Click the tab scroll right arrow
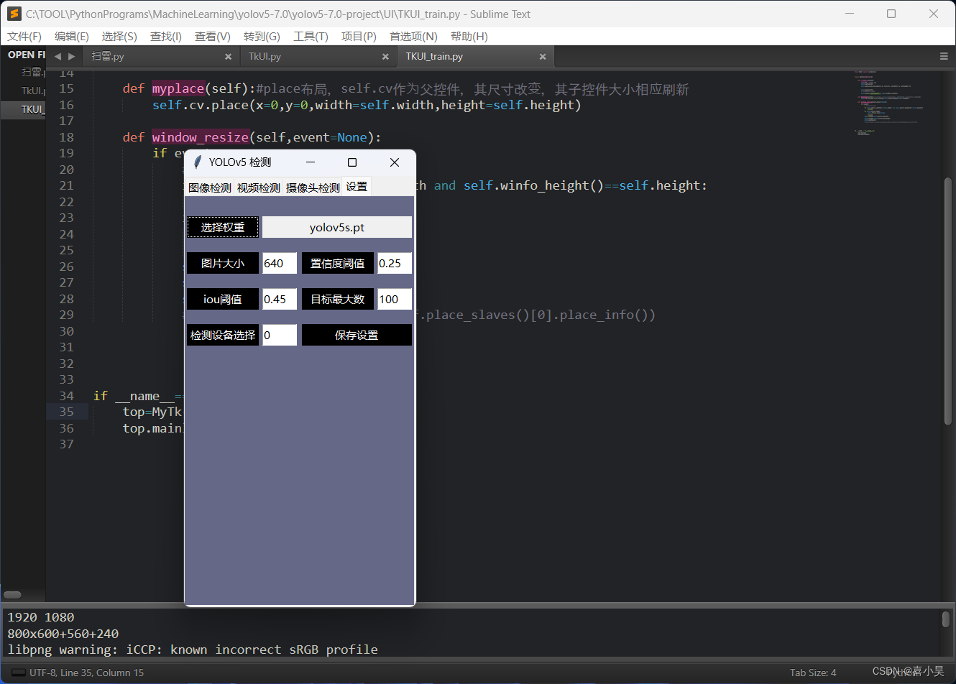Viewport: 956px width, 684px height. click(71, 56)
